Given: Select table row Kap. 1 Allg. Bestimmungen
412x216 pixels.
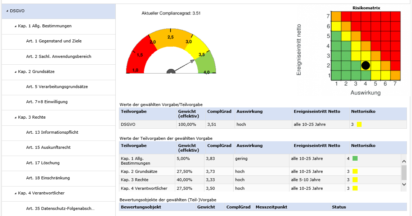Looking at the screenshot, I should (x=260, y=161).
